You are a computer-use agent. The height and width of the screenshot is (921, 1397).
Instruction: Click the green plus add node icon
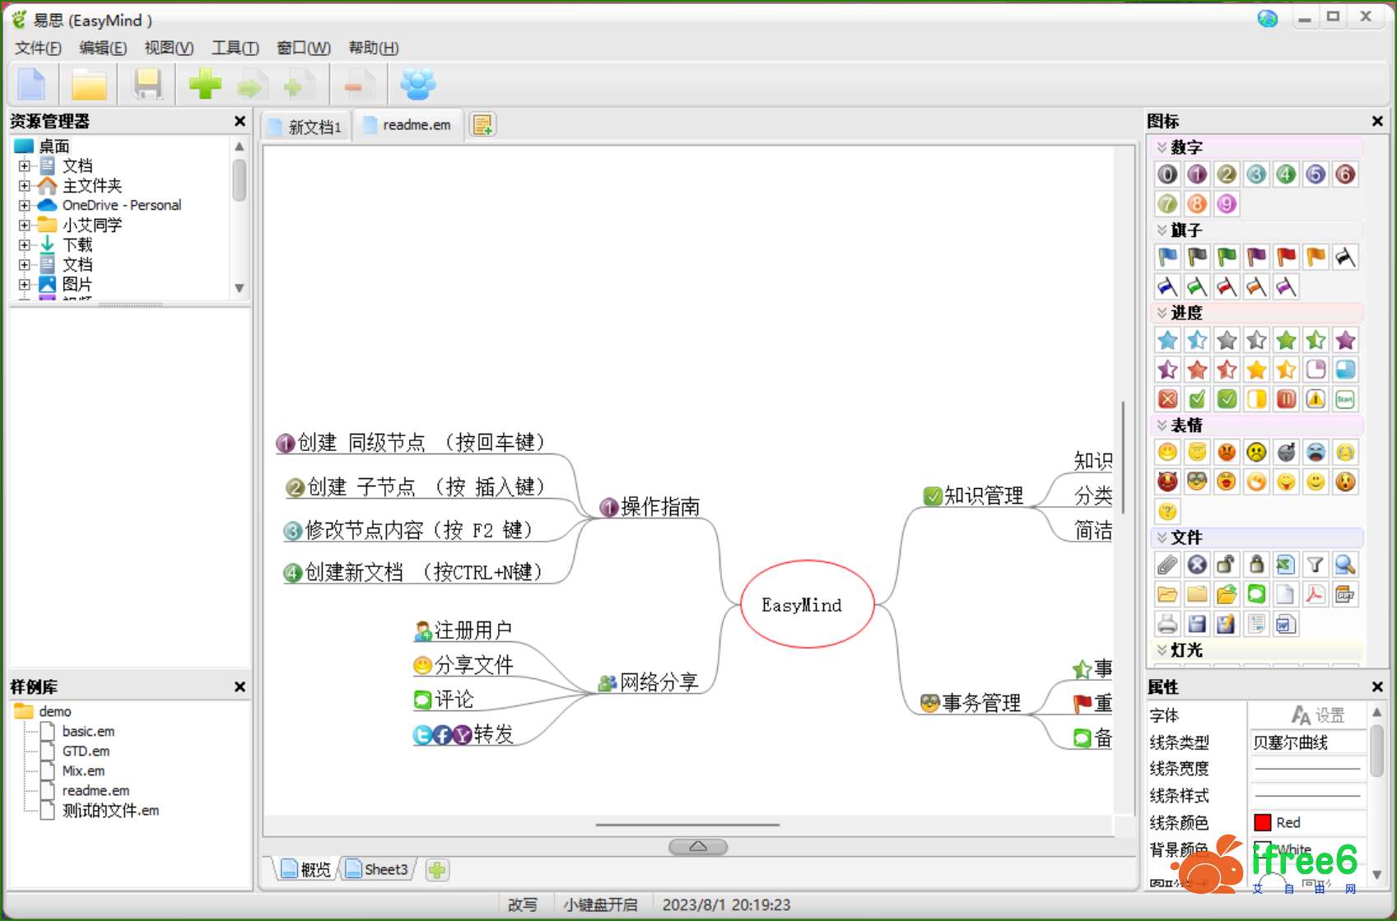coord(205,84)
